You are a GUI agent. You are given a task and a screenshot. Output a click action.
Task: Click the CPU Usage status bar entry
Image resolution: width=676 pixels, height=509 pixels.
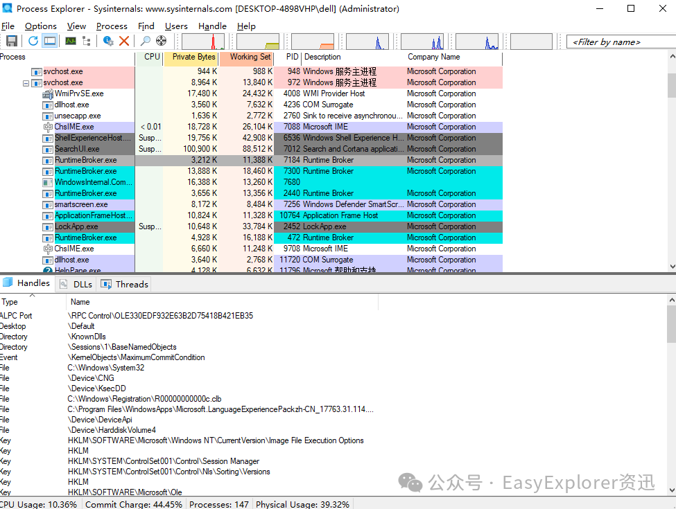click(x=40, y=504)
